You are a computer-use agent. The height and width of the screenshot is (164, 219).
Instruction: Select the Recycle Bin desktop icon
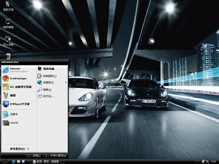pos(8,56)
